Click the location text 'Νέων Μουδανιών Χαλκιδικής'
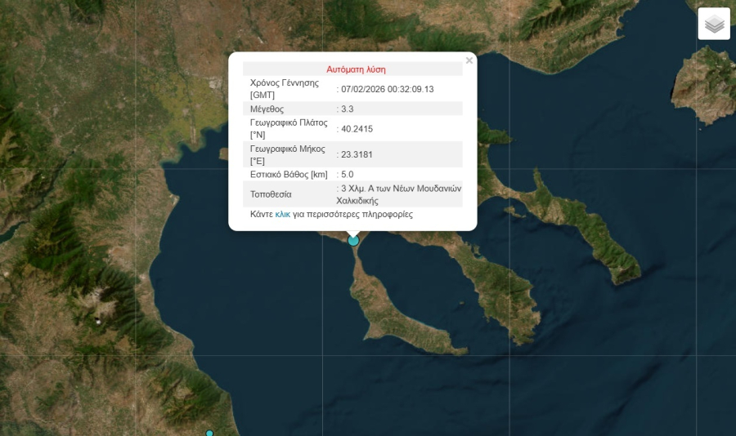736x436 pixels. pos(401,194)
